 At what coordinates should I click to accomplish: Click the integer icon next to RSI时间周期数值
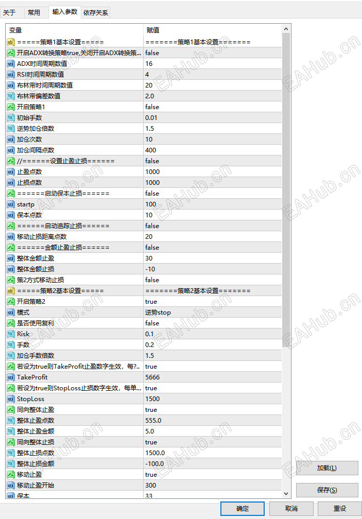point(11,75)
